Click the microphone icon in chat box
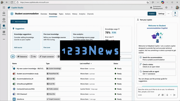180x101 pixels. tap(167, 95)
